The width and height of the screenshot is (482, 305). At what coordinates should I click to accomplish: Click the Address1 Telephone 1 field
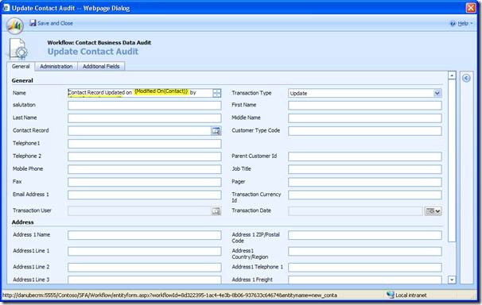click(x=365, y=267)
